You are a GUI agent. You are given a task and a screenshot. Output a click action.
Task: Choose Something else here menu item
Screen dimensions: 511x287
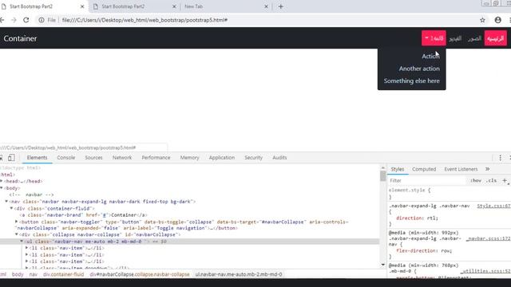[x=412, y=81]
